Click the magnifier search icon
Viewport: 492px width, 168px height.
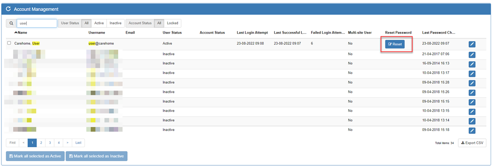[11, 23]
